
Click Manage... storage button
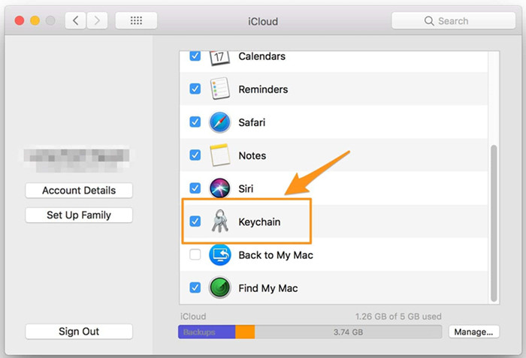coord(473,332)
